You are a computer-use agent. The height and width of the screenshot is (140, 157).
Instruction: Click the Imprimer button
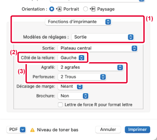[137, 129]
